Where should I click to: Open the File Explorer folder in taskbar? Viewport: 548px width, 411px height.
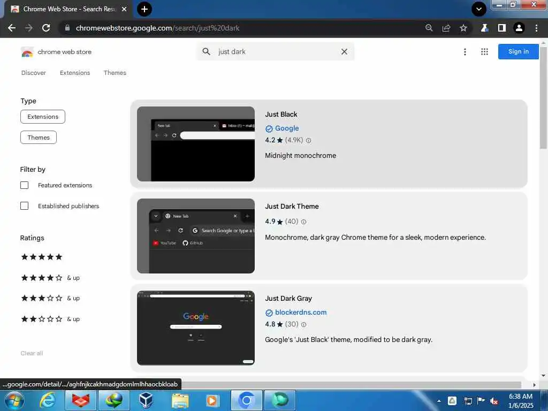(x=180, y=400)
